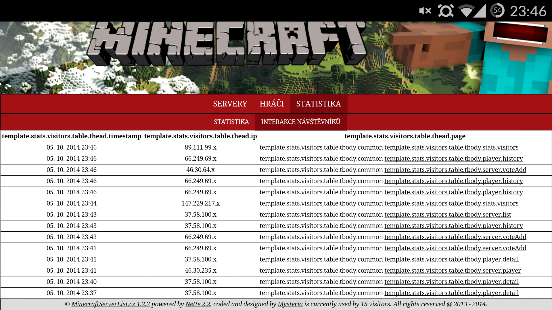Click the page column header
The height and width of the screenshot is (310, 552).
405,136
